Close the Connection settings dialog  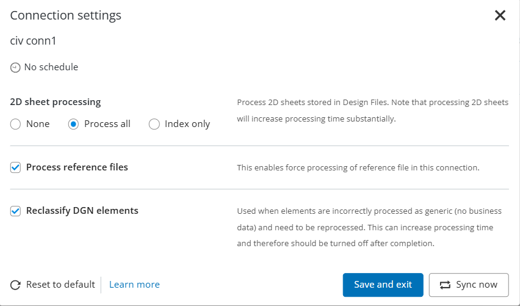[x=500, y=16]
